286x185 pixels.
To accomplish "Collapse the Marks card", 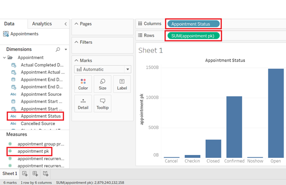I will tap(77, 61).
